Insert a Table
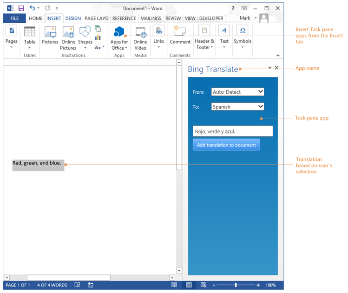The image size is (348, 293). (30, 38)
